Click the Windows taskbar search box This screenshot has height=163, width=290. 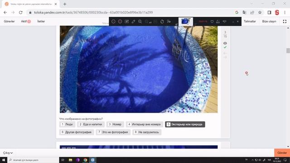pyautogui.click(x=33, y=160)
